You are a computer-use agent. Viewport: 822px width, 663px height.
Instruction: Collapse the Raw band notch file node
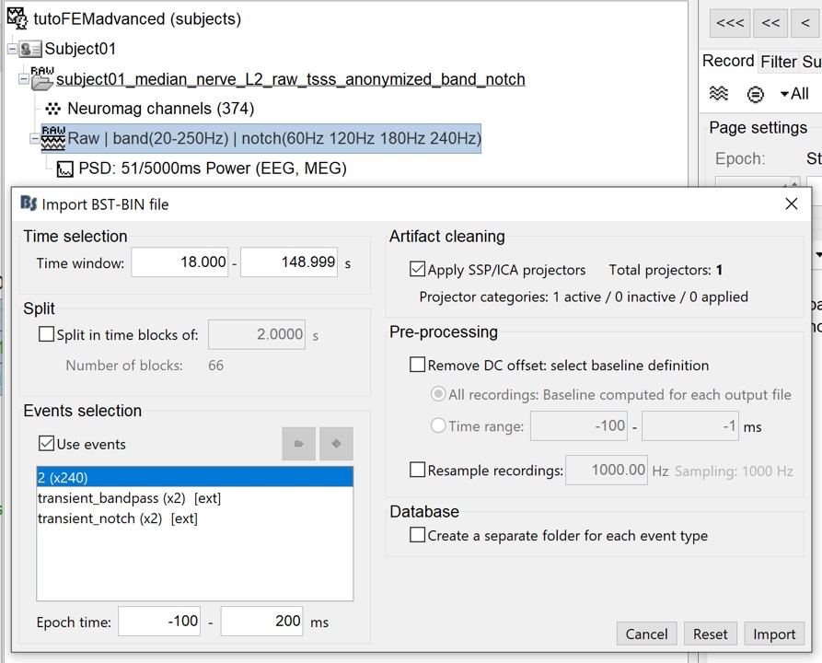coord(35,139)
